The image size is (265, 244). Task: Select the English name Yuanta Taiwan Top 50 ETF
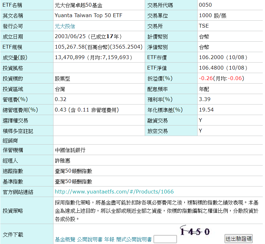coord(88,16)
